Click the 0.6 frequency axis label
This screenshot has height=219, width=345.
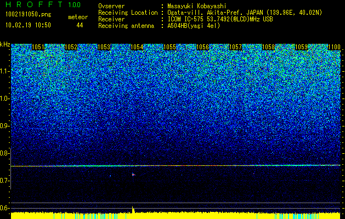tap(5, 208)
